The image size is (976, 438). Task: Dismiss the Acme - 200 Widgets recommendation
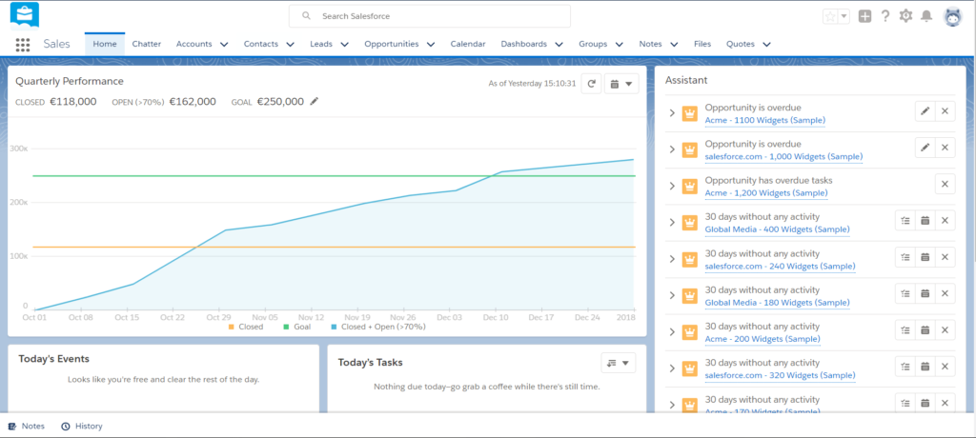(945, 329)
